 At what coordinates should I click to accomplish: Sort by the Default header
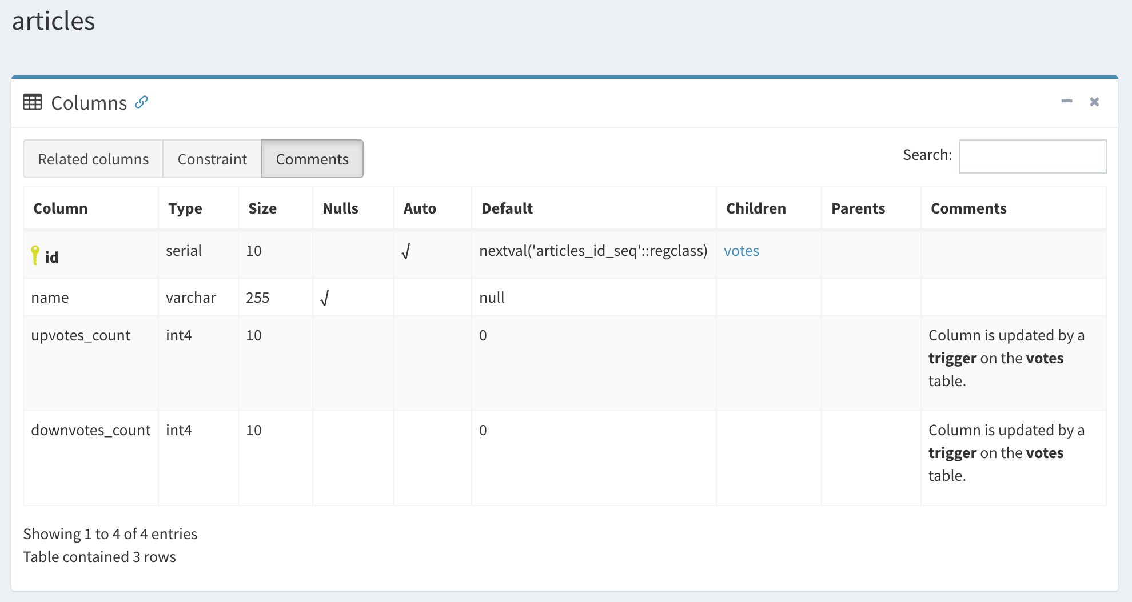[593, 208]
